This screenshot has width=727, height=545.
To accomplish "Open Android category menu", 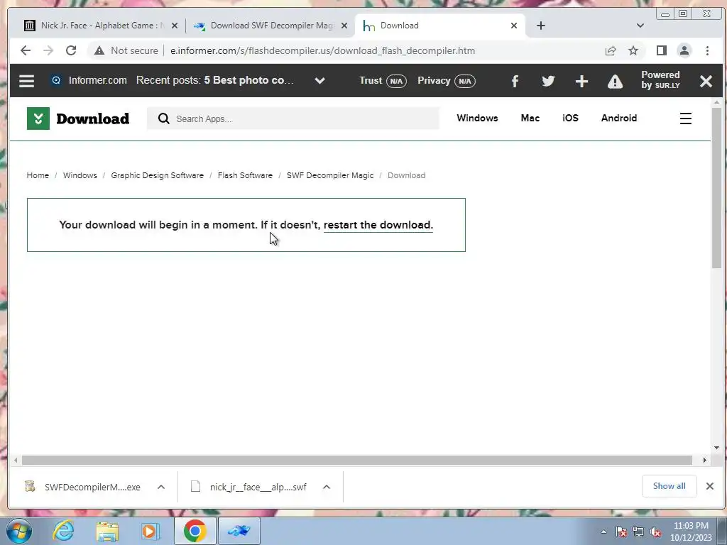I will pos(619,119).
